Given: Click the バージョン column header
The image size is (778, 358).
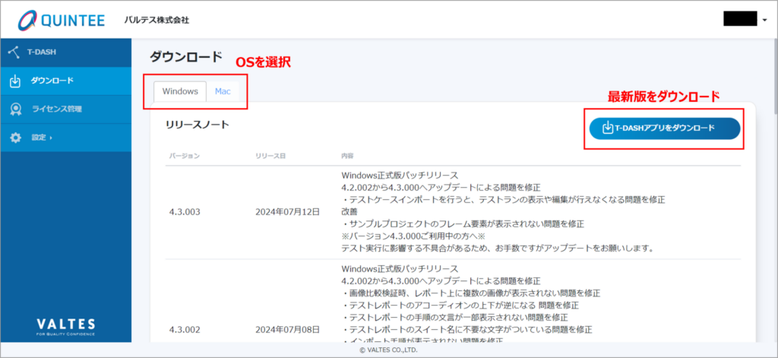Looking at the screenshot, I should coord(185,156).
